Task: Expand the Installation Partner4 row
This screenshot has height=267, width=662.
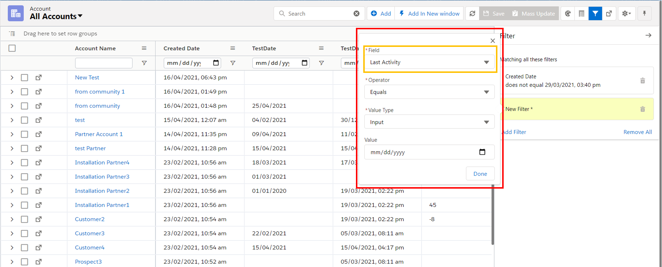Action: (x=12, y=163)
